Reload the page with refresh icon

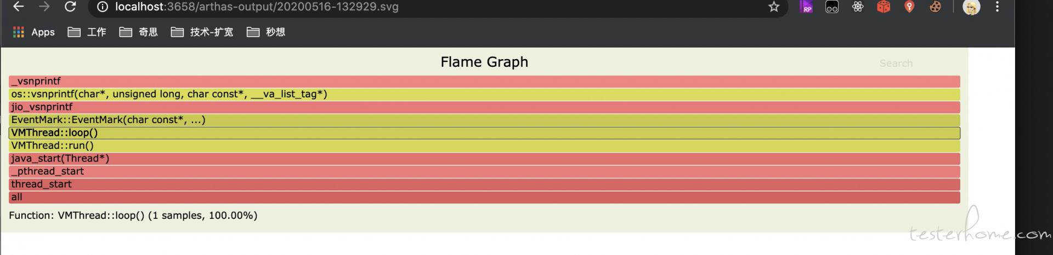point(70,7)
